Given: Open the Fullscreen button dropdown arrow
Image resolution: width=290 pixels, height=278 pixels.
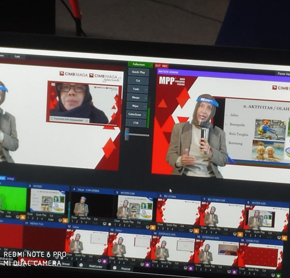Looking at the screenshot, I should (x=151, y=65).
